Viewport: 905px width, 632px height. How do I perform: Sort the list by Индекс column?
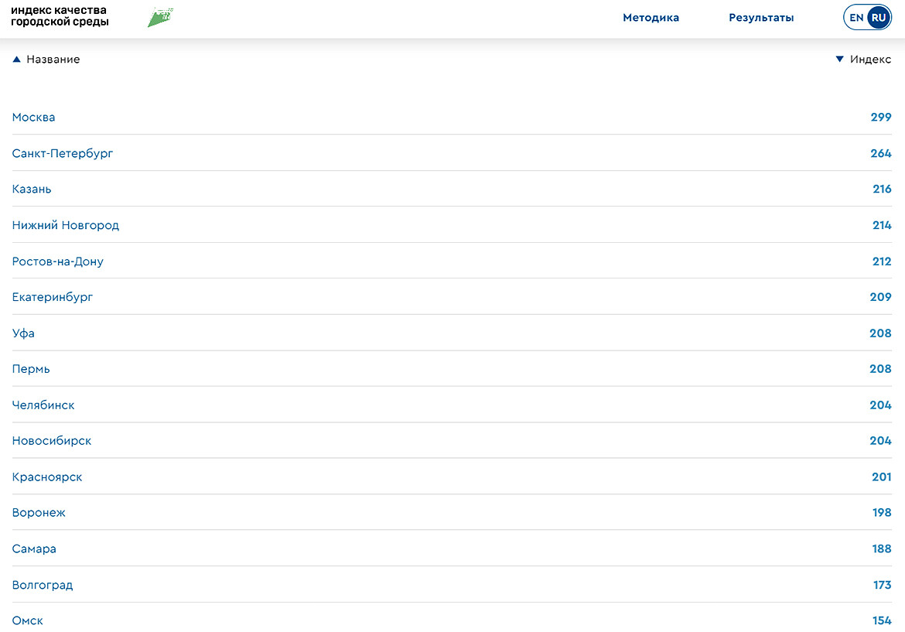point(870,60)
